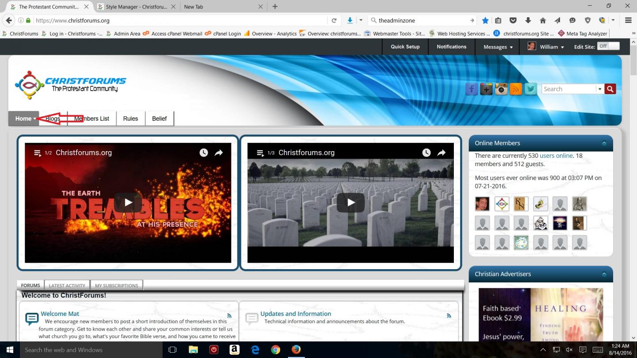Viewport: 637px width, 358px height.
Task: Open the Task View icon on taskbar
Action: (x=173, y=350)
